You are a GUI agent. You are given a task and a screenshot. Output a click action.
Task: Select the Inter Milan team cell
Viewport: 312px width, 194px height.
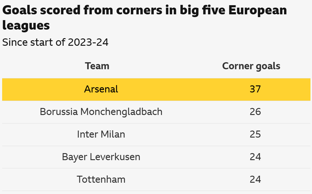101,135
